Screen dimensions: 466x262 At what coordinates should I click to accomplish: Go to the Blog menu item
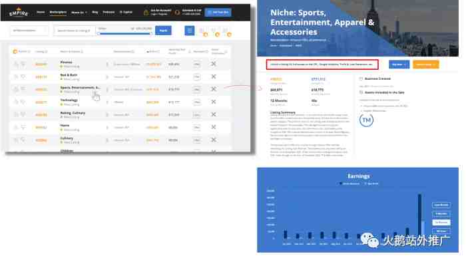(95, 12)
